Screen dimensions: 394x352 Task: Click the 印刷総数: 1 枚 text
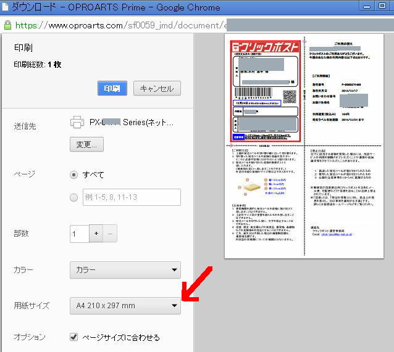[38, 65]
